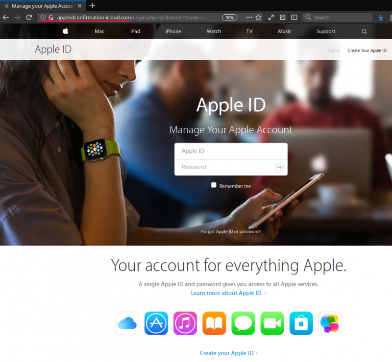
Task: Click the FaceTime video camera icon
Action: click(272, 323)
